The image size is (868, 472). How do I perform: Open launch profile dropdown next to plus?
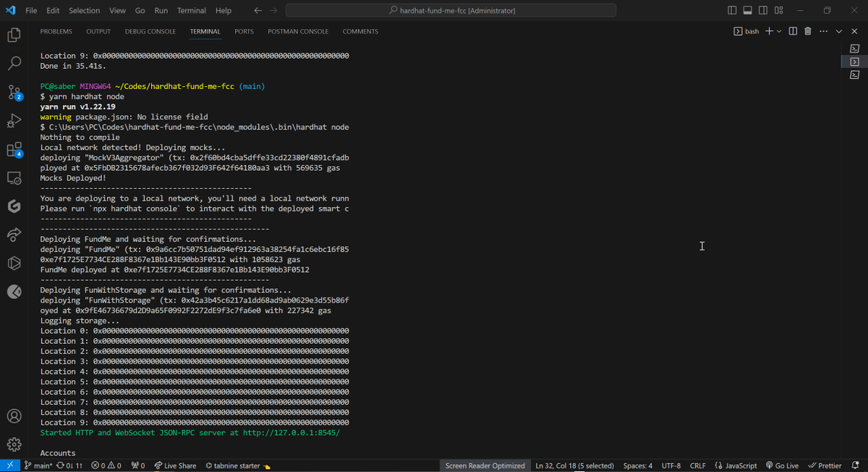(x=779, y=31)
